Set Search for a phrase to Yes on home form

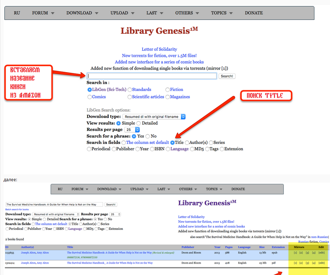tap(134, 136)
